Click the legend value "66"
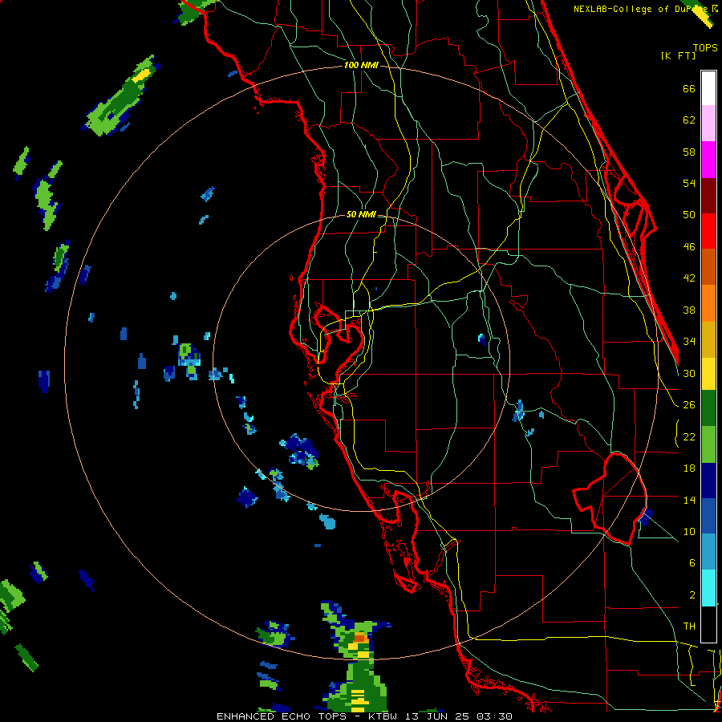 (x=689, y=88)
